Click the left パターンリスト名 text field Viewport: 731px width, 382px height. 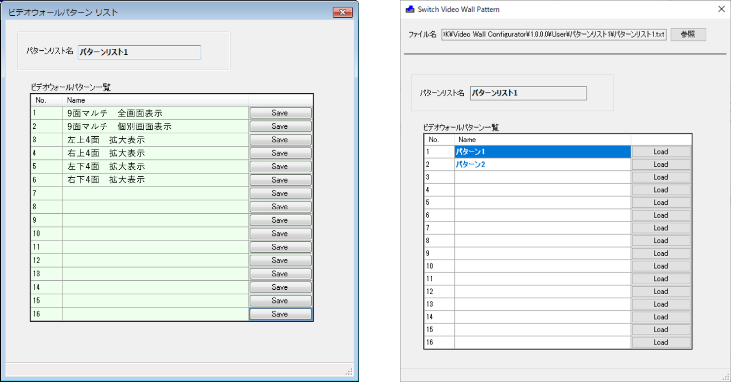[139, 52]
